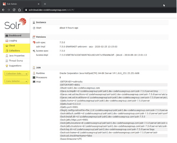Click the Args terminal icon
Image resolution: width=177 pixels, height=143 pixels.
click(34, 82)
